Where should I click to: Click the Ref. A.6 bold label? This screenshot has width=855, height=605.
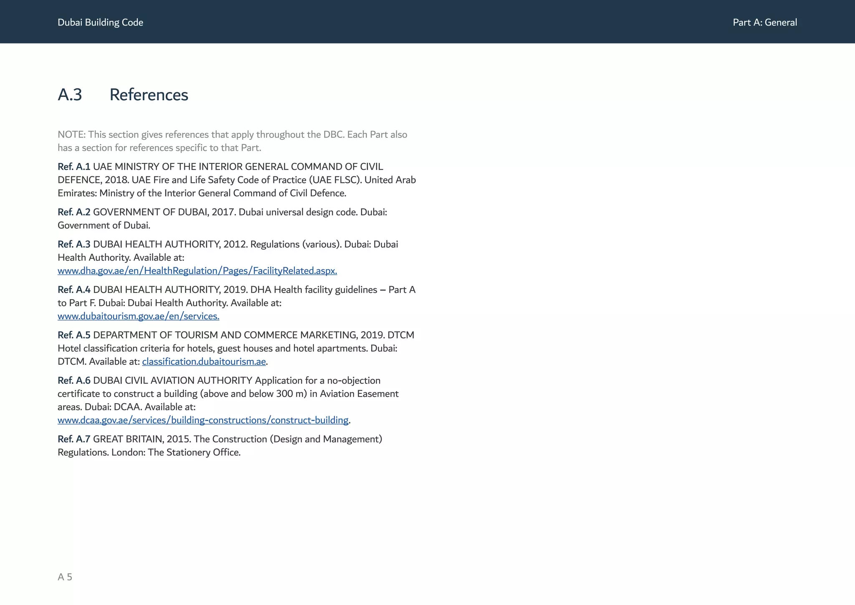(74, 381)
